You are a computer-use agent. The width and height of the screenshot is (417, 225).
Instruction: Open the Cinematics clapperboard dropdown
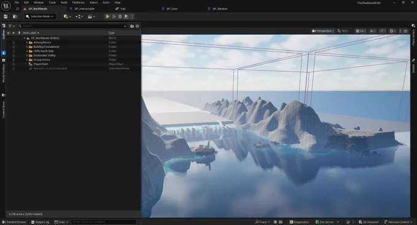91,17
